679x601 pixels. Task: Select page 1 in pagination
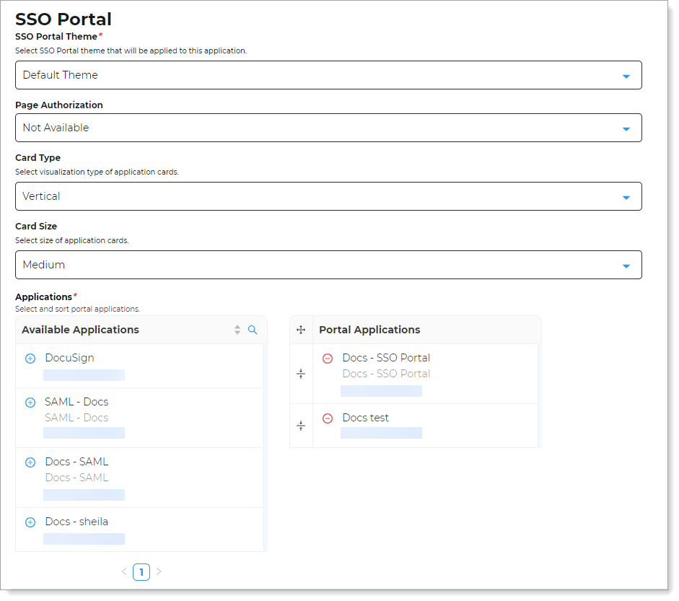pyautogui.click(x=141, y=571)
